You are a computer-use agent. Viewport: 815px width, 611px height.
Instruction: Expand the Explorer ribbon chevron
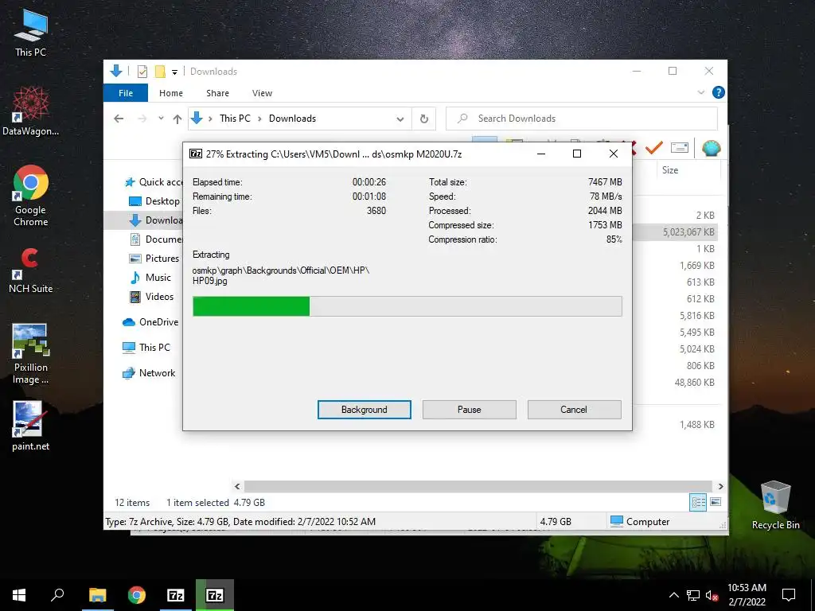point(701,92)
